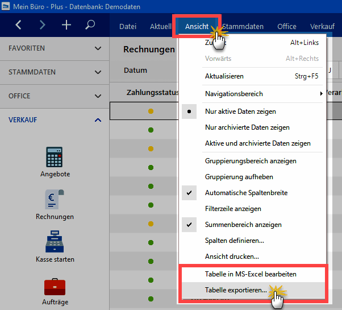Enable Filterzeile anzeigen
The image size is (342, 310).
[x=252, y=209]
